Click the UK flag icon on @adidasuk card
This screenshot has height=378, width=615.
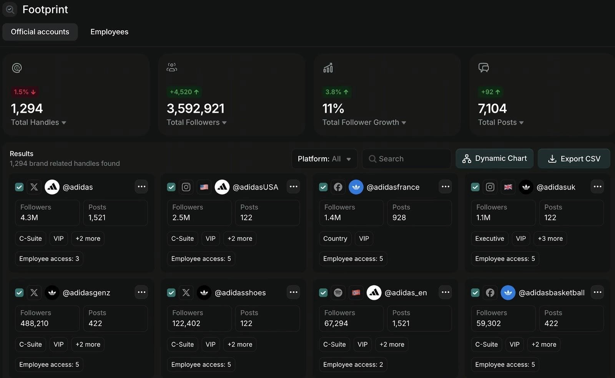click(508, 187)
